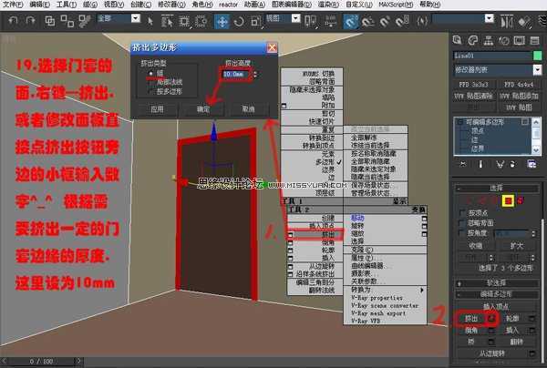Open settings box beside 挤出 in context menu

coord(290,235)
